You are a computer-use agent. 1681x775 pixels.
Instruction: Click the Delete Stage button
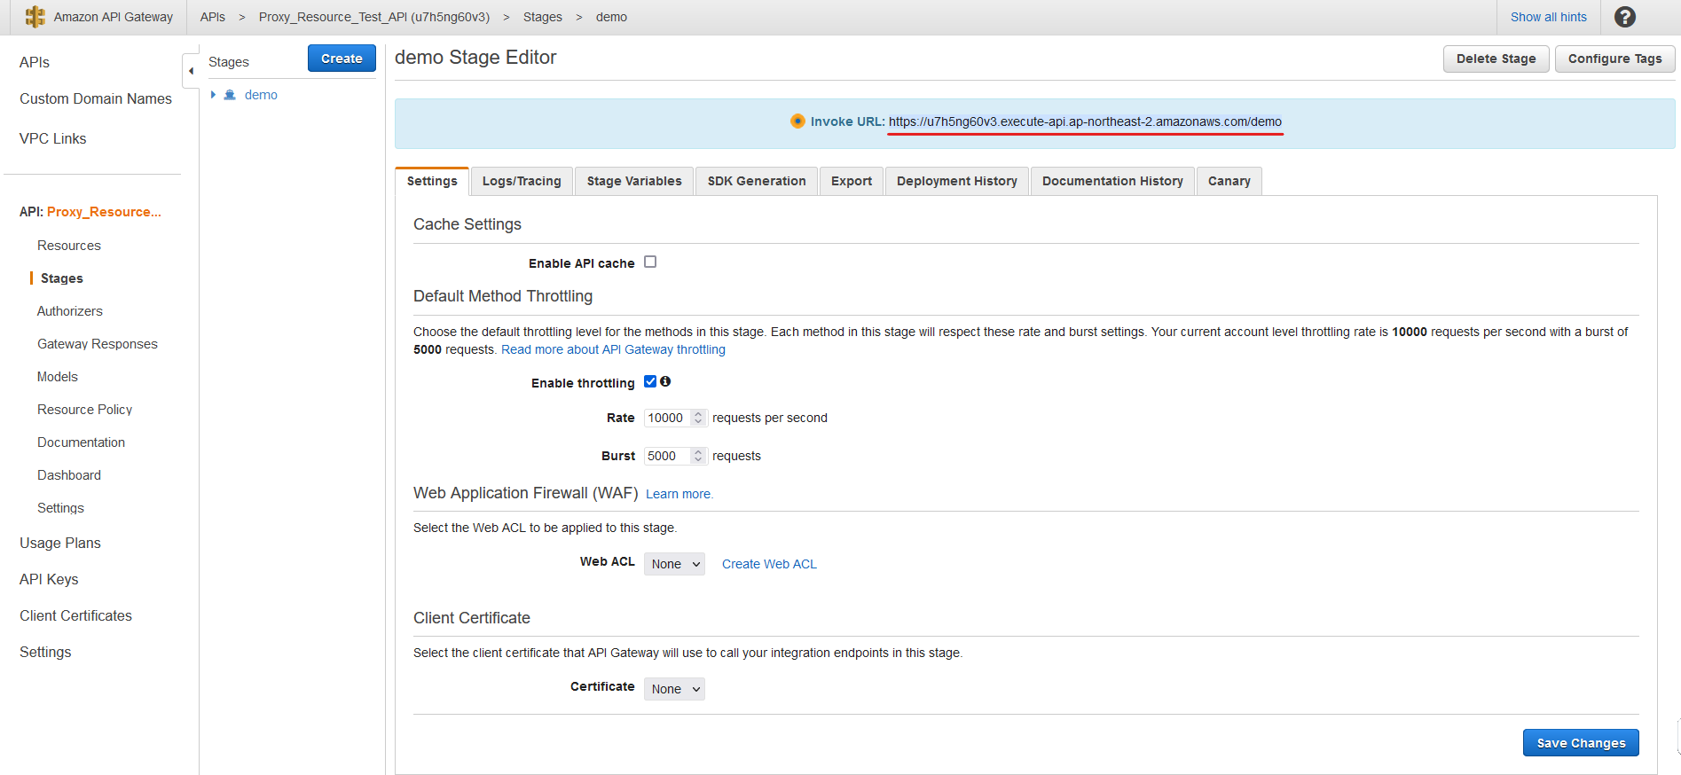[1496, 59]
